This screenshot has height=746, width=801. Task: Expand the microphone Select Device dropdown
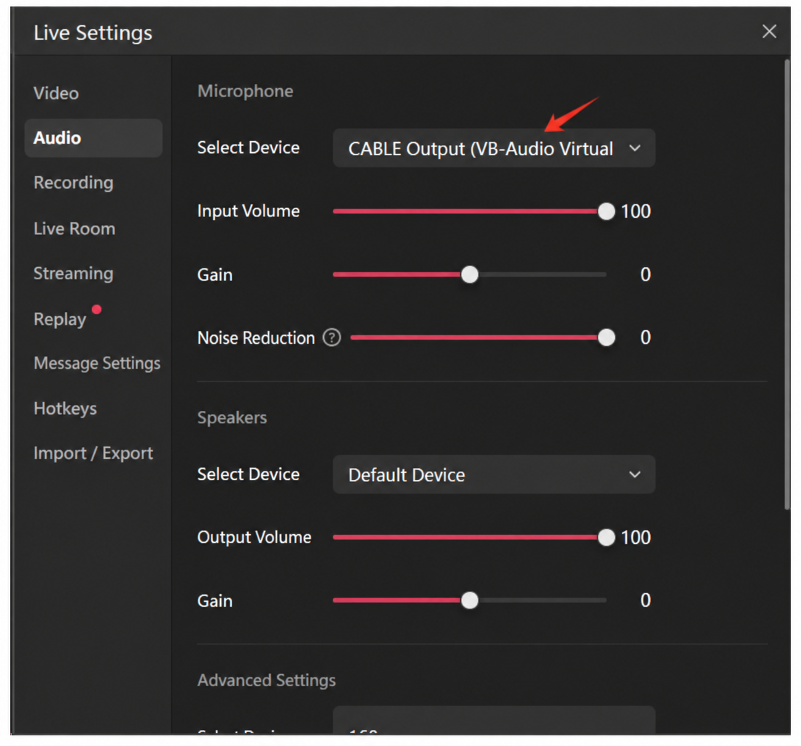(x=494, y=148)
